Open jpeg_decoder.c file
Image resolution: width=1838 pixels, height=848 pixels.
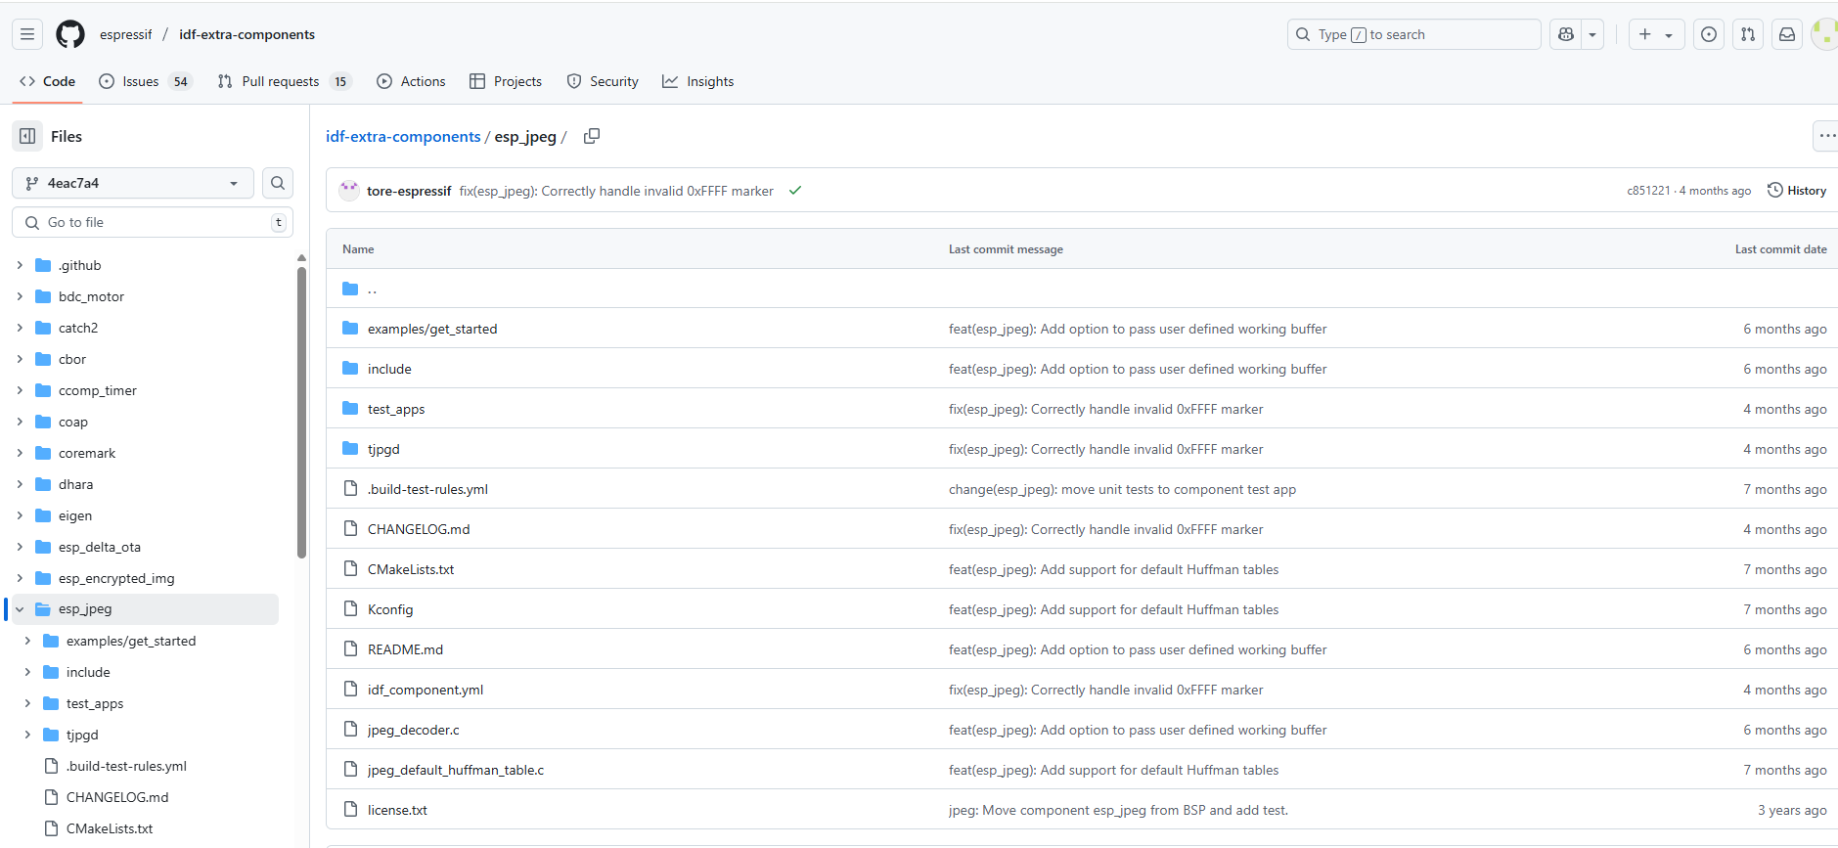(413, 730)
